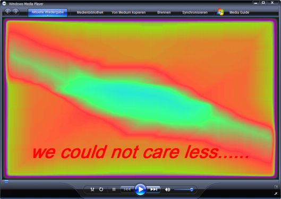
Task: Stop the current playback
Action: (x=114, y=189)
